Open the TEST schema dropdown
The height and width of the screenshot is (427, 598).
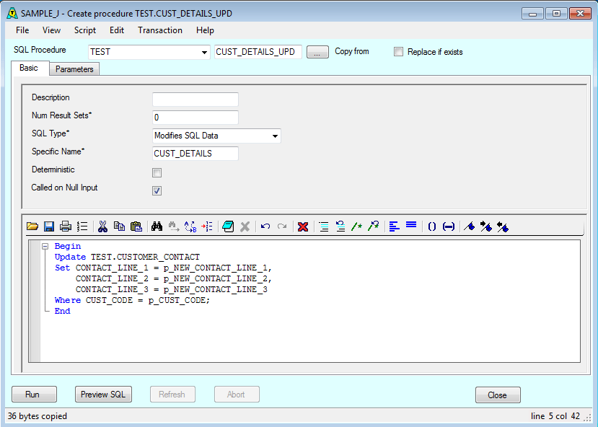pos(204,52)
